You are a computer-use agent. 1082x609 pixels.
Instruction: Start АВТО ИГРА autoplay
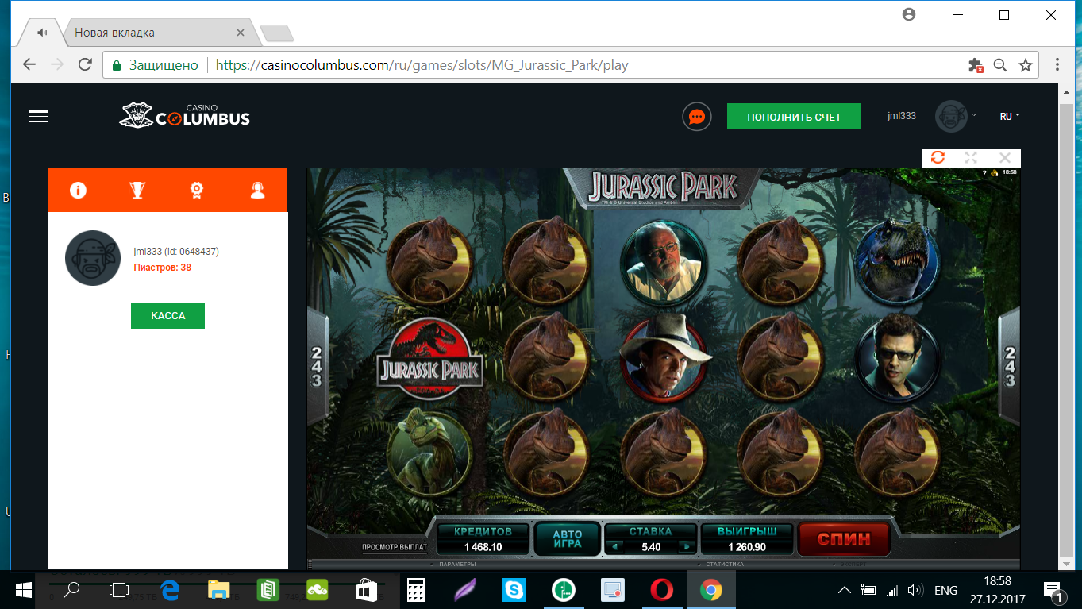click(568, 539)
